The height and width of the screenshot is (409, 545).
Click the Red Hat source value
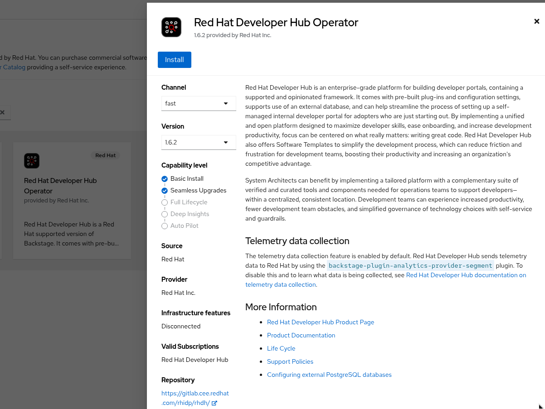point(173,259)
